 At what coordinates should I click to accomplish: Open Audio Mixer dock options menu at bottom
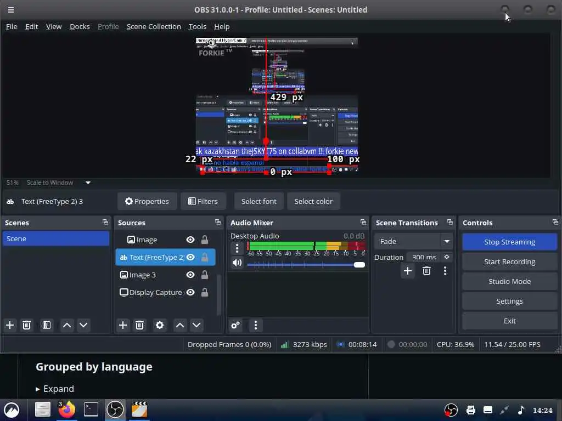tap(256, 325)
